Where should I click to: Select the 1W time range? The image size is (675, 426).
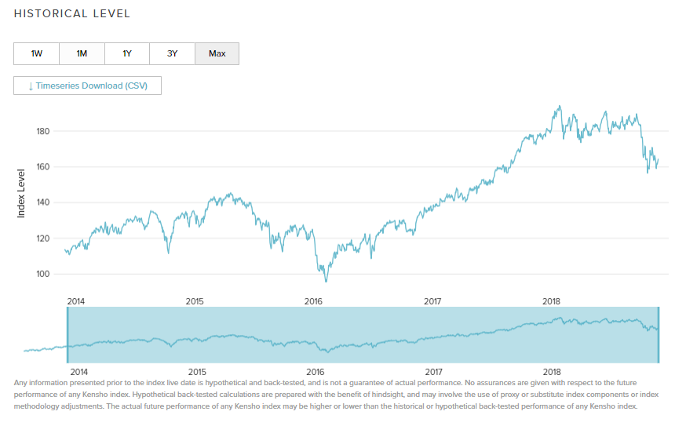pyautogui.click(x=36, y=53)
